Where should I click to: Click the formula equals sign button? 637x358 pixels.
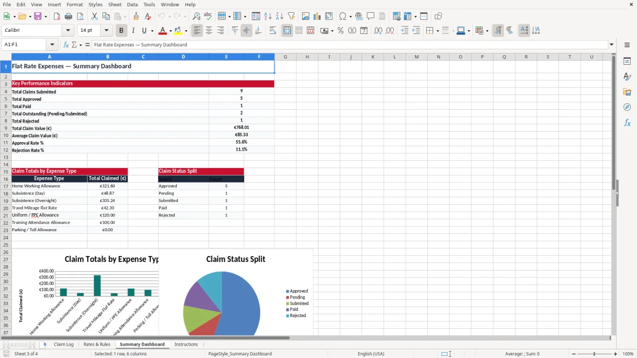click(88, 45)
